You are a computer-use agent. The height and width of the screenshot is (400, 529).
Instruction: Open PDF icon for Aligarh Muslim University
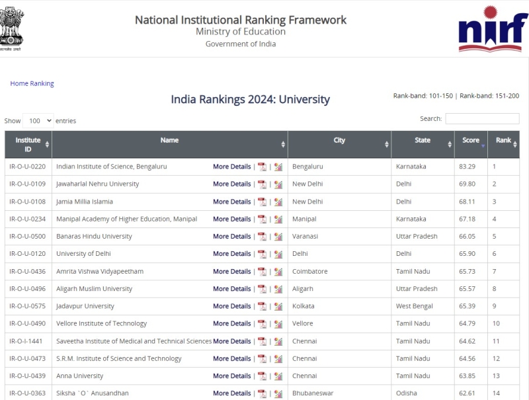[262, 289]
